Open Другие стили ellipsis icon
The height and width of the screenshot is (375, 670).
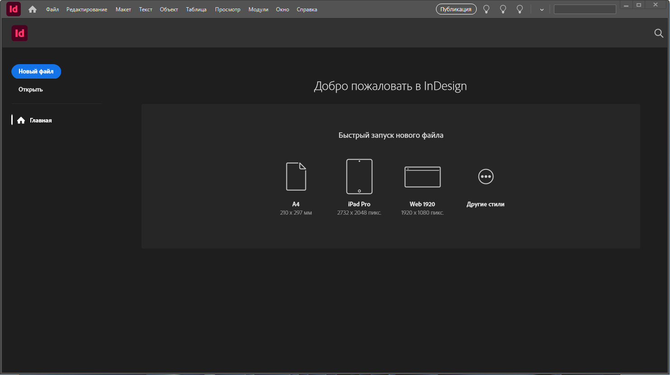click(486, 177)
